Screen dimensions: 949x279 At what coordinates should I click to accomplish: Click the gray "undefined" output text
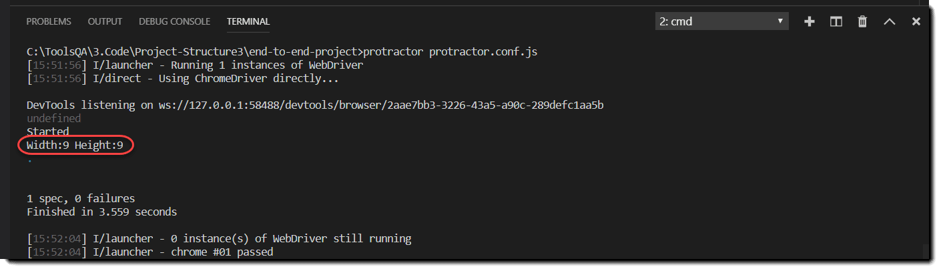click(x=53, y=118)
